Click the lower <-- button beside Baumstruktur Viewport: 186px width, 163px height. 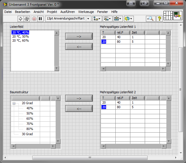tap(79, 108)
